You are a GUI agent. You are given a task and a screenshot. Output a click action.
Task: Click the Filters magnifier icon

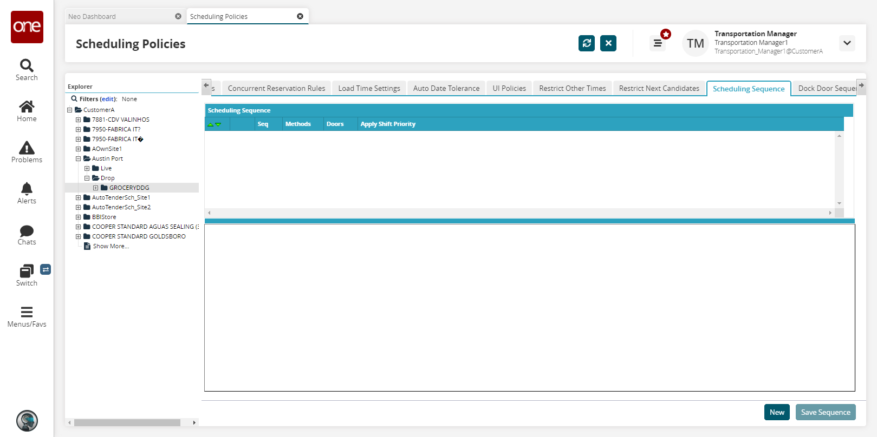pos(74,99)
